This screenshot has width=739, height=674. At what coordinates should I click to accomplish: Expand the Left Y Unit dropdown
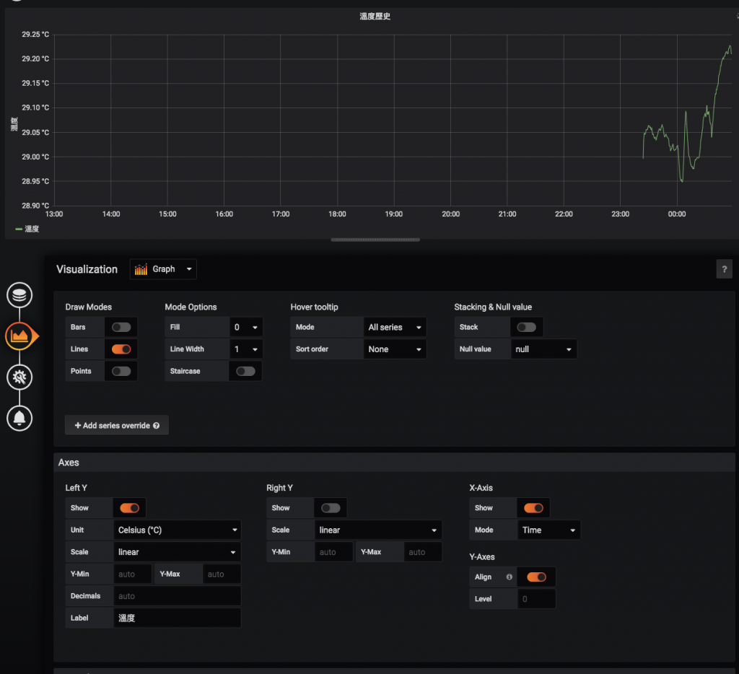point(178,530)
